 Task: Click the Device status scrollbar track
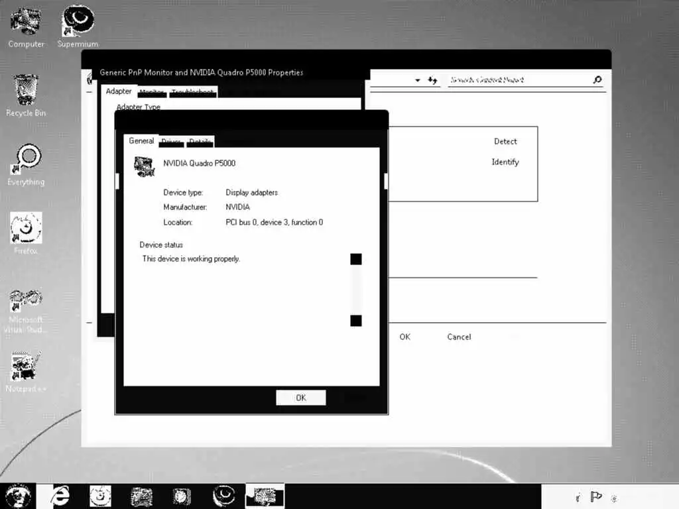(356, 290)
